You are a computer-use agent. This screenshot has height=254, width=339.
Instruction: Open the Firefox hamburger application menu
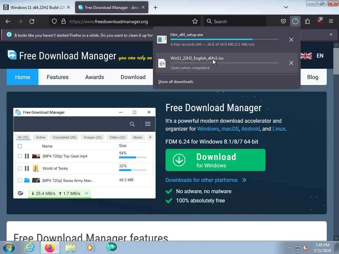point(331,21)
